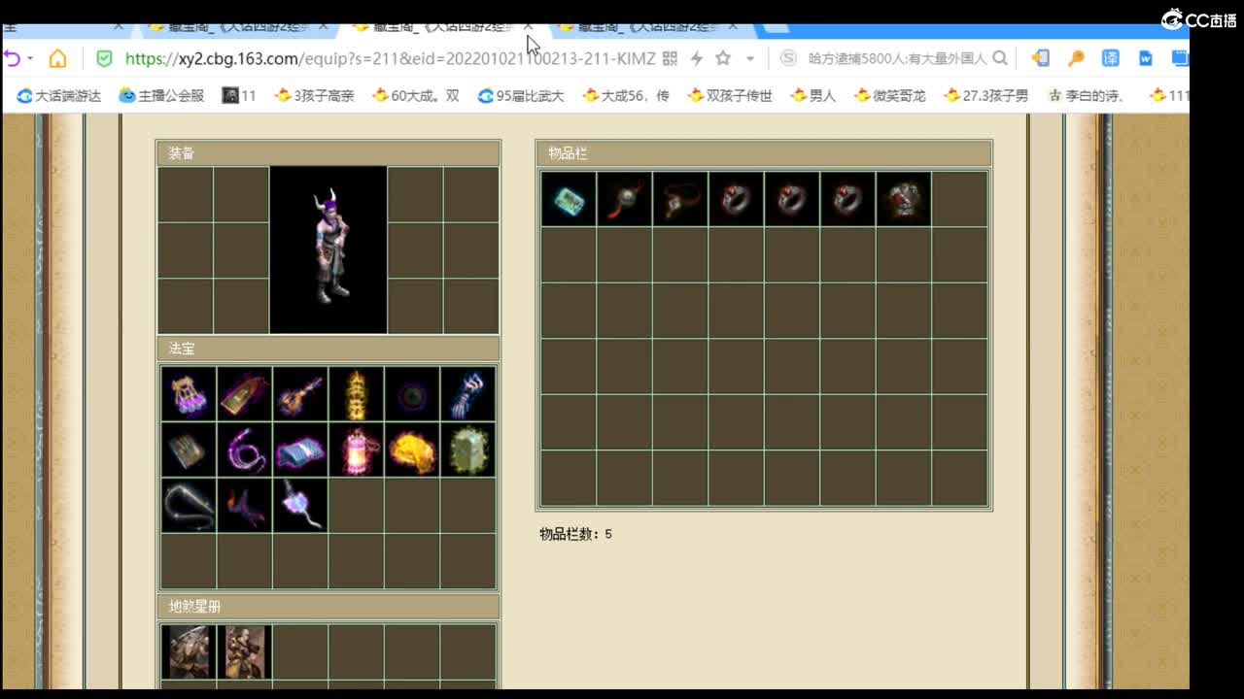Close the tab under the mouse cursor
1244x699 pixels.
click(x=528, y=27)
